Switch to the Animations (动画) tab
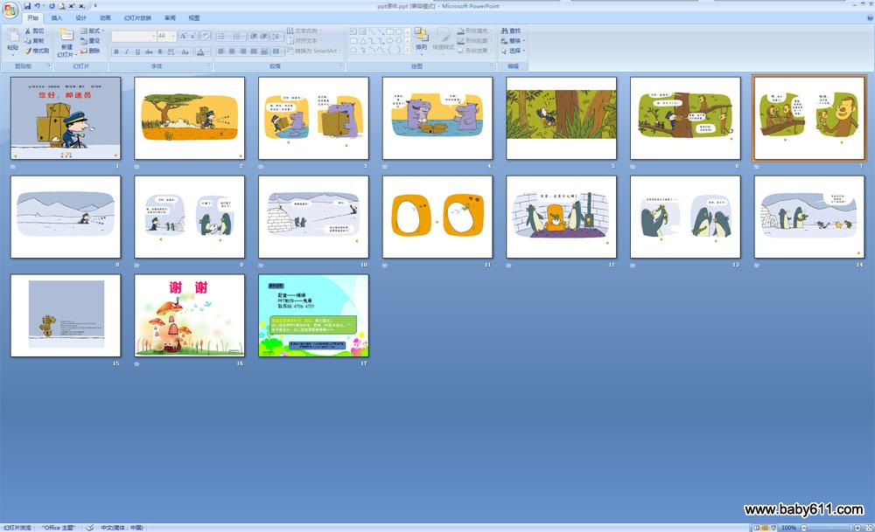 pos(105,17)
